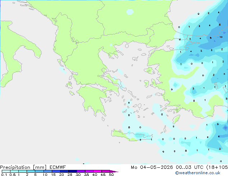Click the '0.1' legend scale label

click(4, 175)
